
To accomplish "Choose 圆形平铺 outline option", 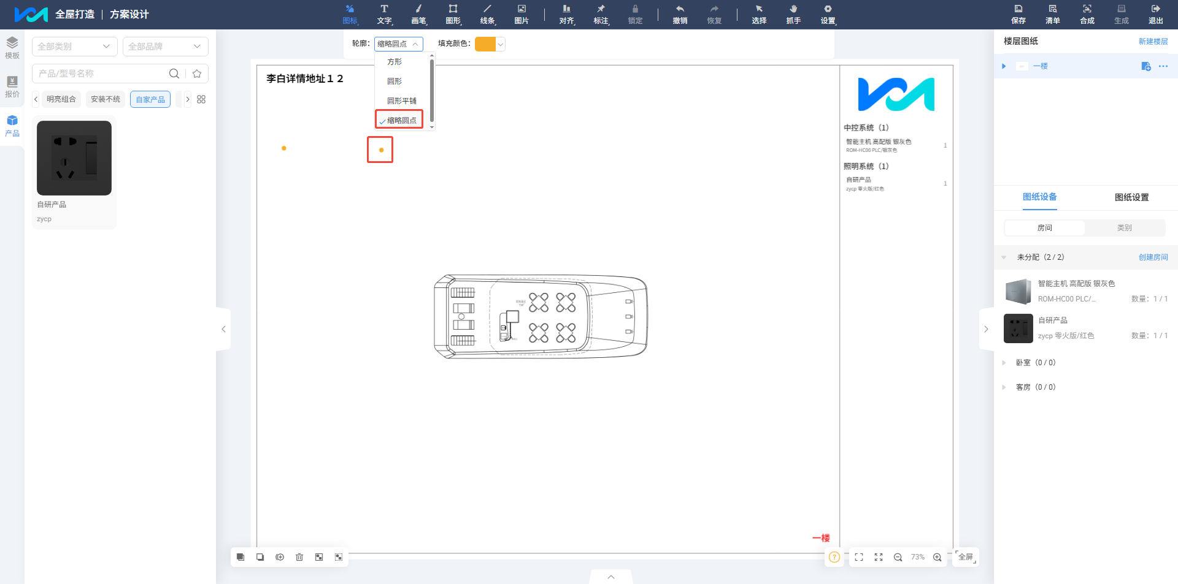I will click(402, 101).
